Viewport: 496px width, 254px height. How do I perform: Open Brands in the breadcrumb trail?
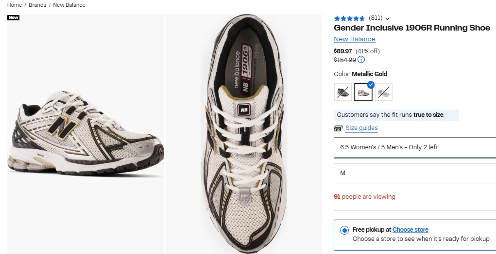tap(37, 5)
